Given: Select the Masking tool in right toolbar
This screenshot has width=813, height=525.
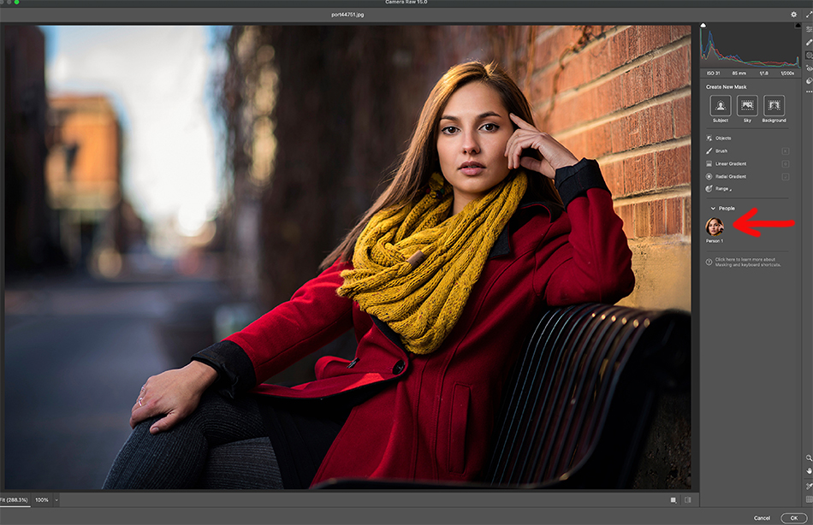Looking at the screenshot, I should 810,56.
